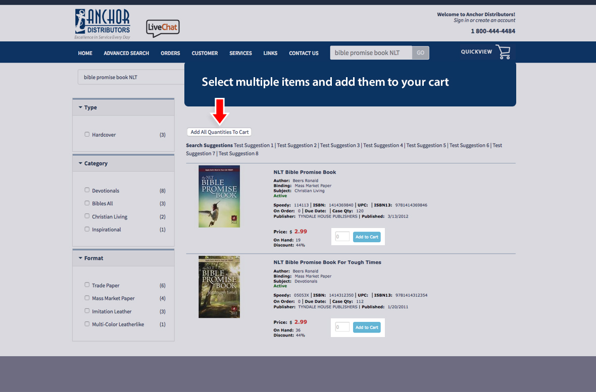Click Test Suggestion 2 link
Viewport: 596px width, 392px height.
pyautogui.click(x=296, y=145)
